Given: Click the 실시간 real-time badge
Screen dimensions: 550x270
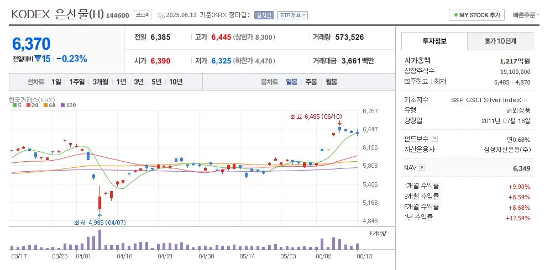Looking at the screenshot, I should tap(264, 15).
